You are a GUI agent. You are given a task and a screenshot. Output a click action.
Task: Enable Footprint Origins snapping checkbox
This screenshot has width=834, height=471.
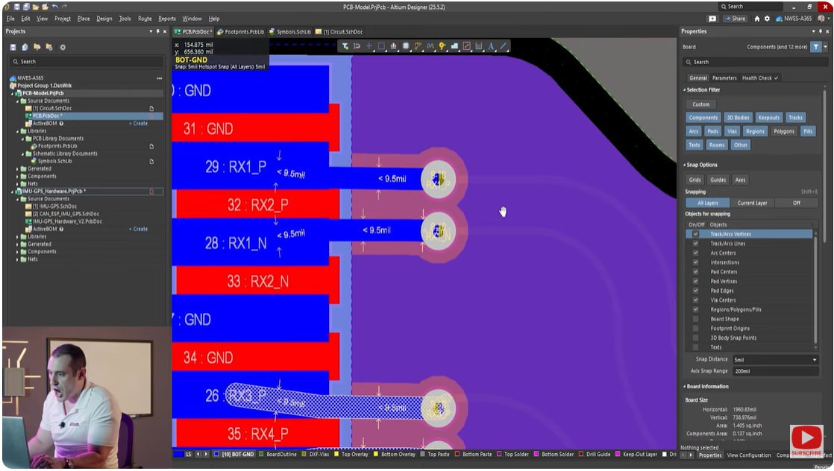coord(695,329)
